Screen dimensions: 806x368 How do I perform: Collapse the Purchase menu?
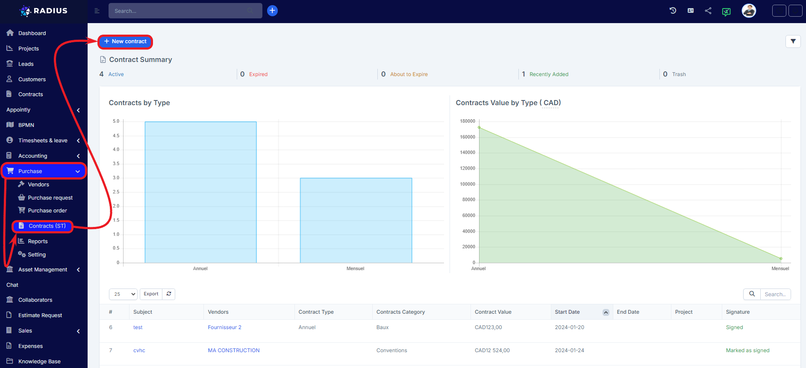pyautogui.click(x=44, y=171)
